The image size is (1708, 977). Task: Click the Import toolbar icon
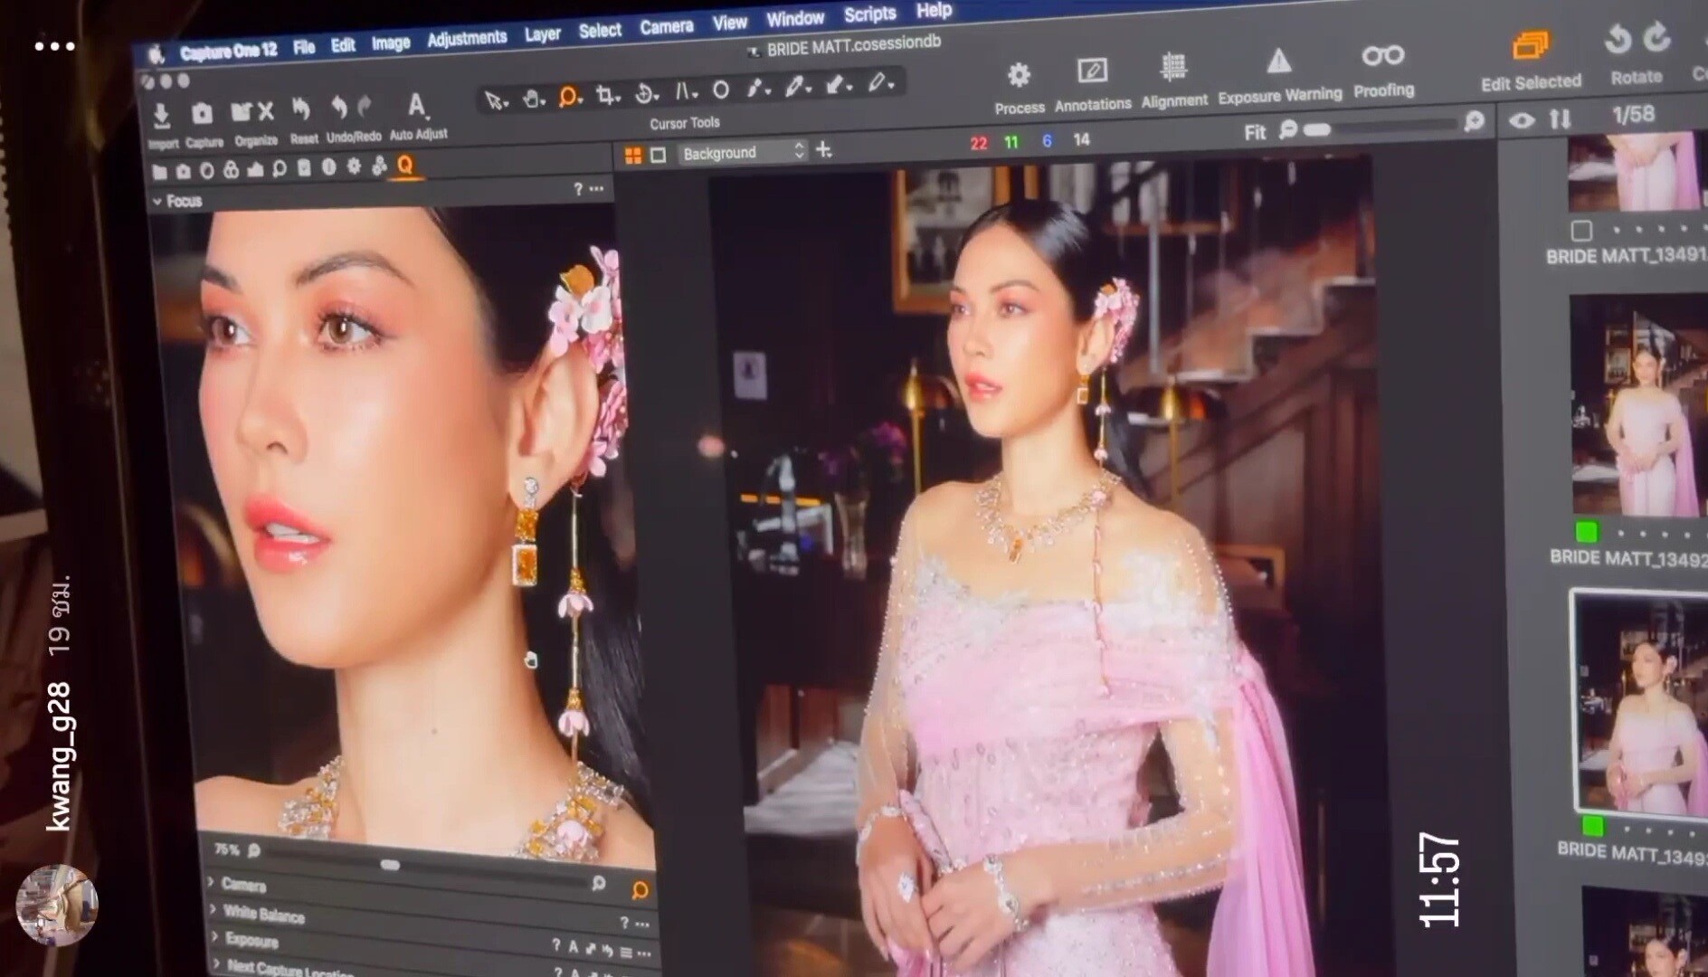point(162,115)
